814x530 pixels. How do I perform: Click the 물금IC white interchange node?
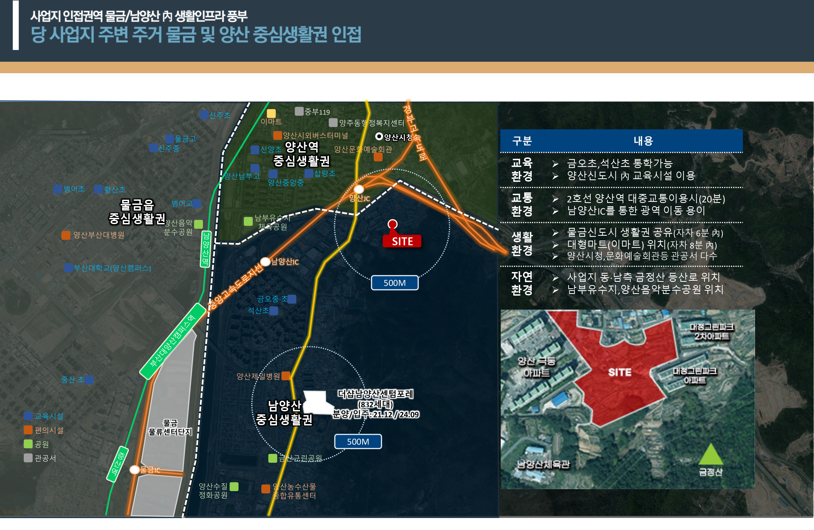[134, 470]
